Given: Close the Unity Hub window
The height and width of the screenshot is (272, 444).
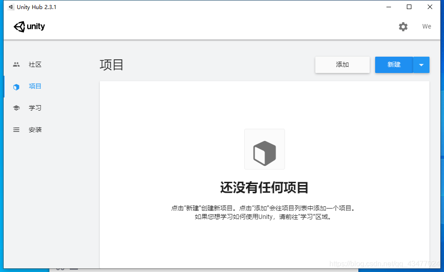Looking at the screenshot, I should [430, 7].
